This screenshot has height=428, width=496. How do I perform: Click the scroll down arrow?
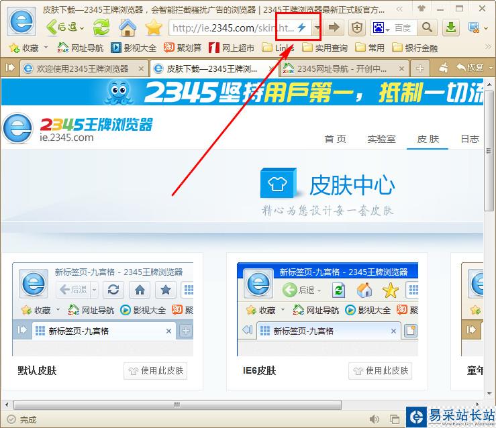click(x=489, y=394)
